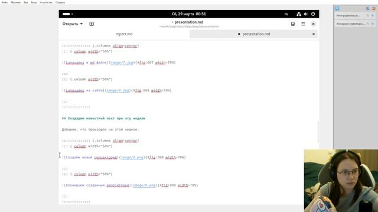This screenshot has height=212, width=378.
Task: Click the image/7.jpg link
Action: click(122, 62)
